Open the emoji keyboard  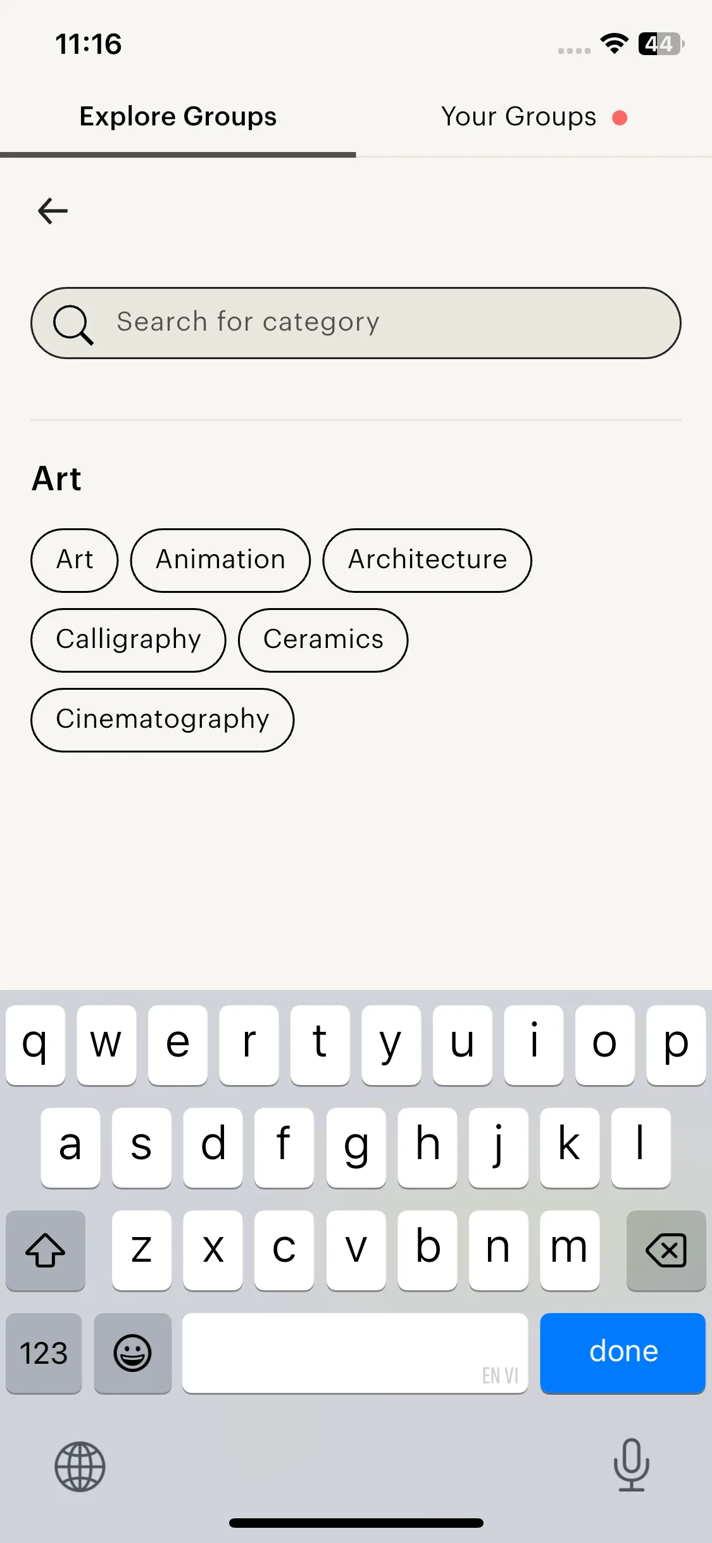tap(132, 1354)
